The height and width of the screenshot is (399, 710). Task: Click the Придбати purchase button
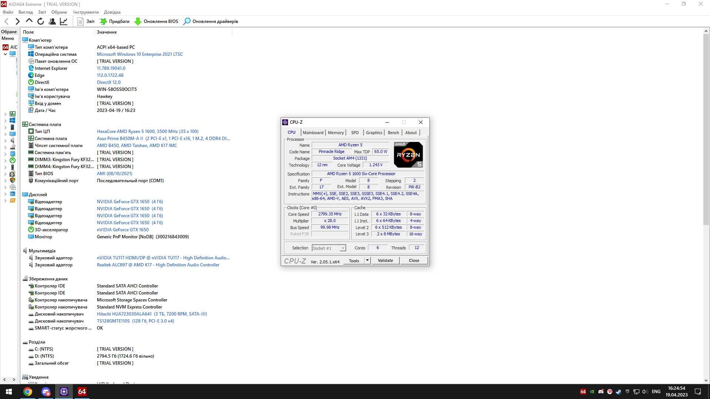pyautogui.click(x=115, y=21)
